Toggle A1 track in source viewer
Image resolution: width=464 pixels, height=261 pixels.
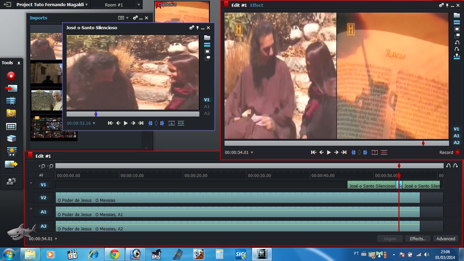click(x=207, y=107)
